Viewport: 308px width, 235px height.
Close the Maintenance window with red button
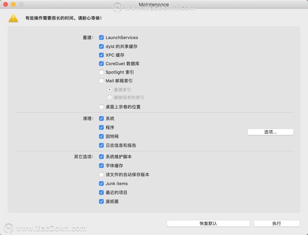(5, 4)
